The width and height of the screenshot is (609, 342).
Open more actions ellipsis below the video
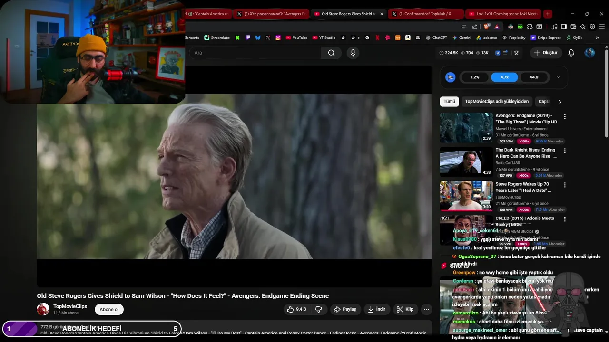pos(426,309)
